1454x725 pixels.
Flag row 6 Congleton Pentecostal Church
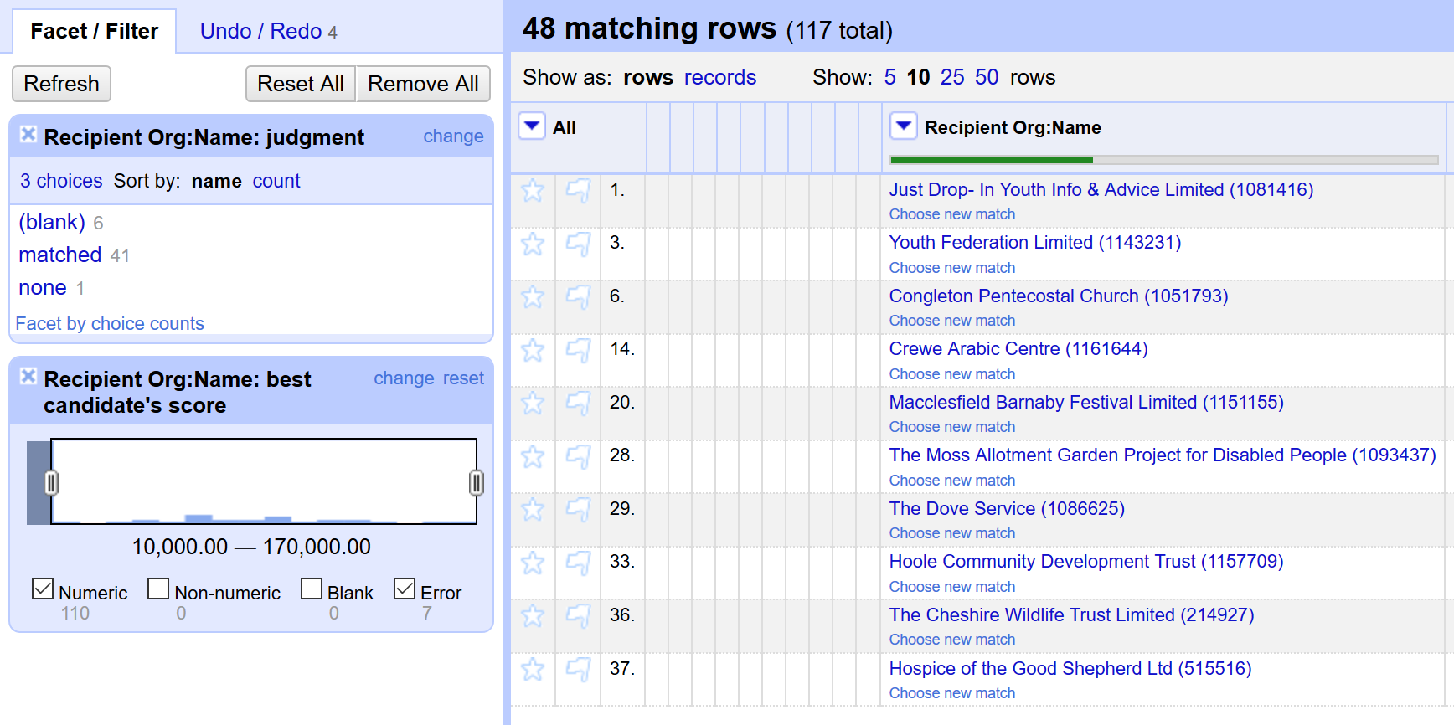(578, 297)
